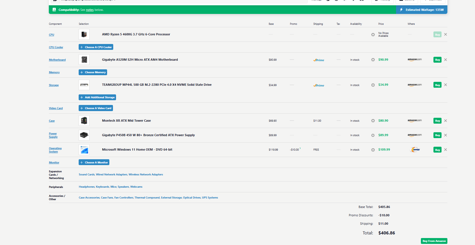475x245 pixels.
Task: Click Choose A CPU Cooler button
Action: [96, 47]
